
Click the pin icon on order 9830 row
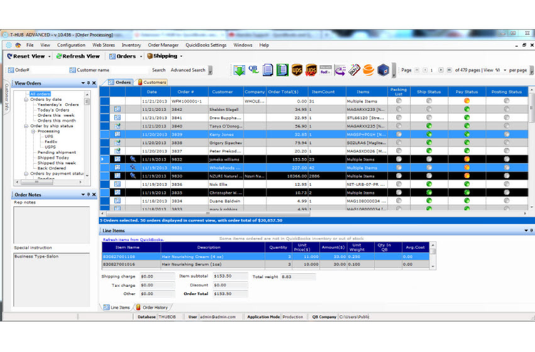[133, 176]
